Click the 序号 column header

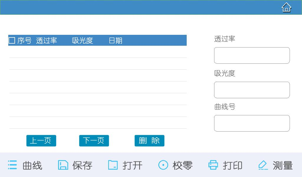coord(24,41)
